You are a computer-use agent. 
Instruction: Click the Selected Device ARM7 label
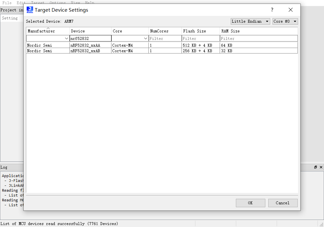tap(50, 21)
